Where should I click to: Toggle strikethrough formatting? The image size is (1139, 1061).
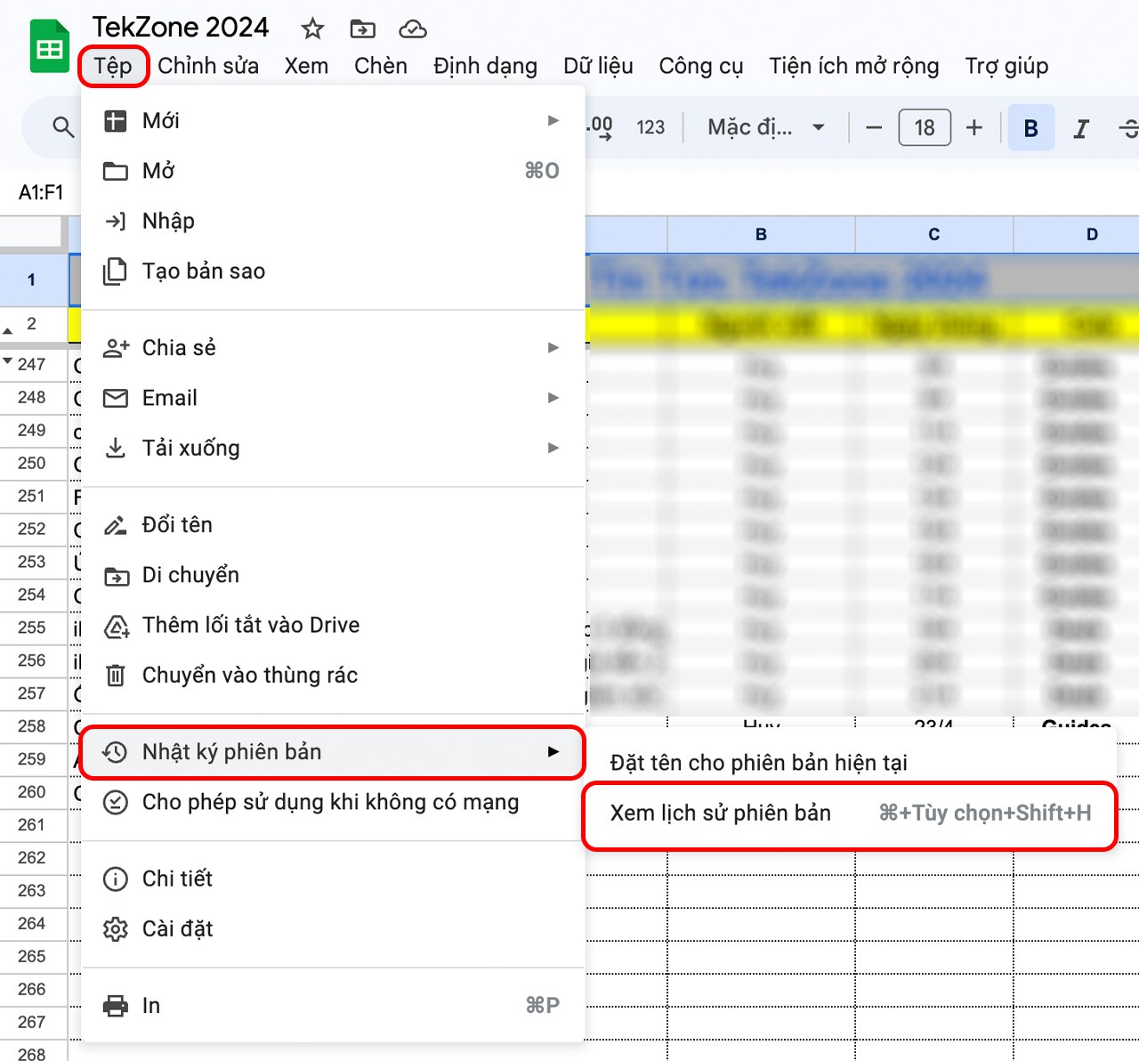pos(1128,129)
